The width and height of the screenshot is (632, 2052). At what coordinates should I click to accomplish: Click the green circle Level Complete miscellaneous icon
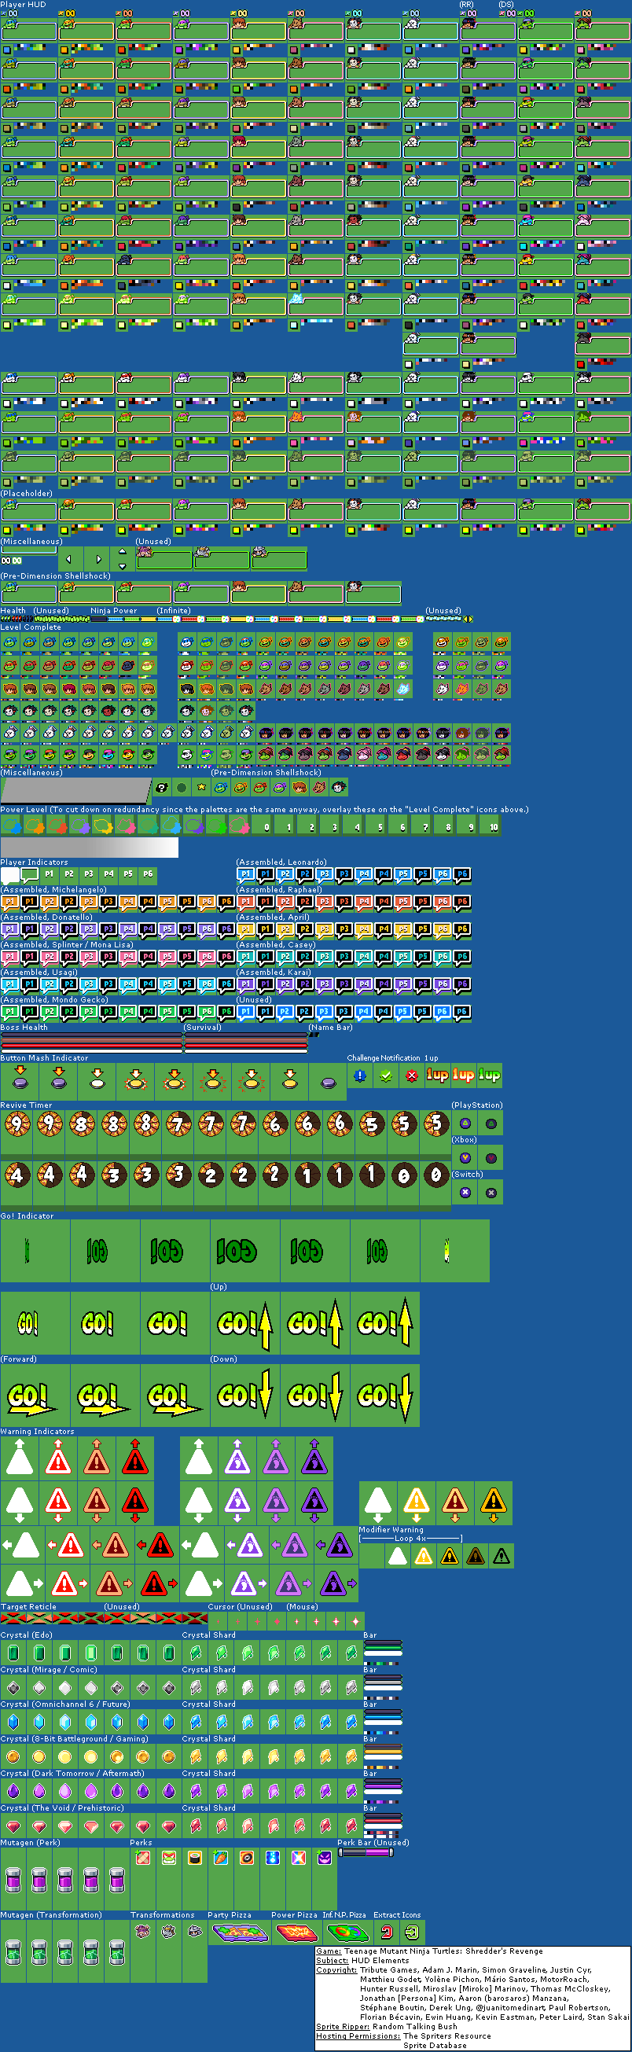click(182, 788)
